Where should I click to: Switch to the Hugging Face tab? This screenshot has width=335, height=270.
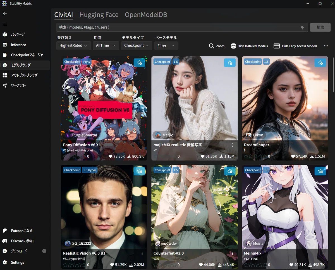pyautogui.click(x=99, y=15)
